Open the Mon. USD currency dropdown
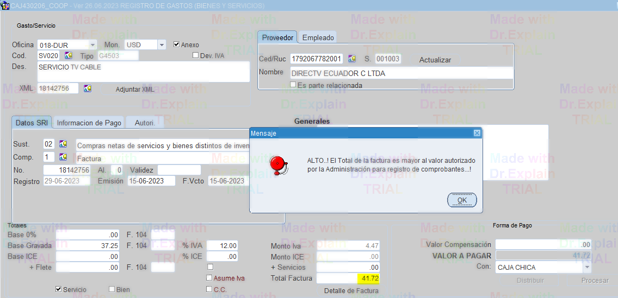 162,45
